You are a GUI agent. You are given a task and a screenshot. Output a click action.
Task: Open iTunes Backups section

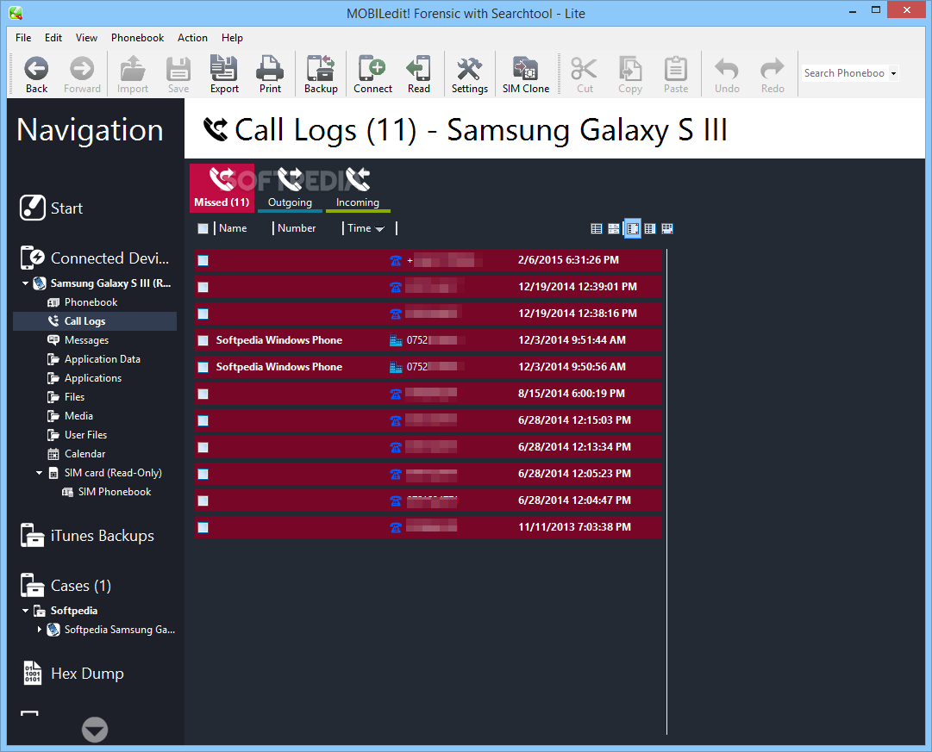87,536
